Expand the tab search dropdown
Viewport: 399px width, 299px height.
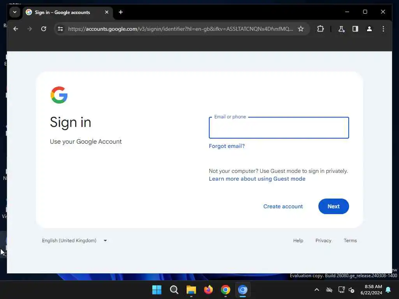(15, 12)
